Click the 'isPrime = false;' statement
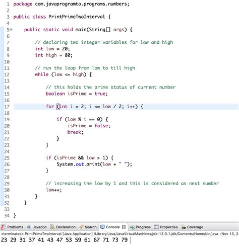Image resolution: width=239 pixels, height=252 pixels. point(89,126)
